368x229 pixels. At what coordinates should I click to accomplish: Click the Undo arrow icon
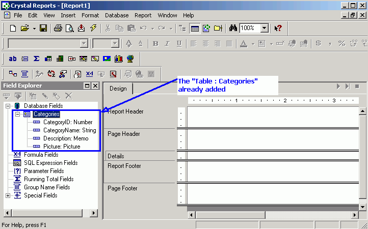[143, 28]
